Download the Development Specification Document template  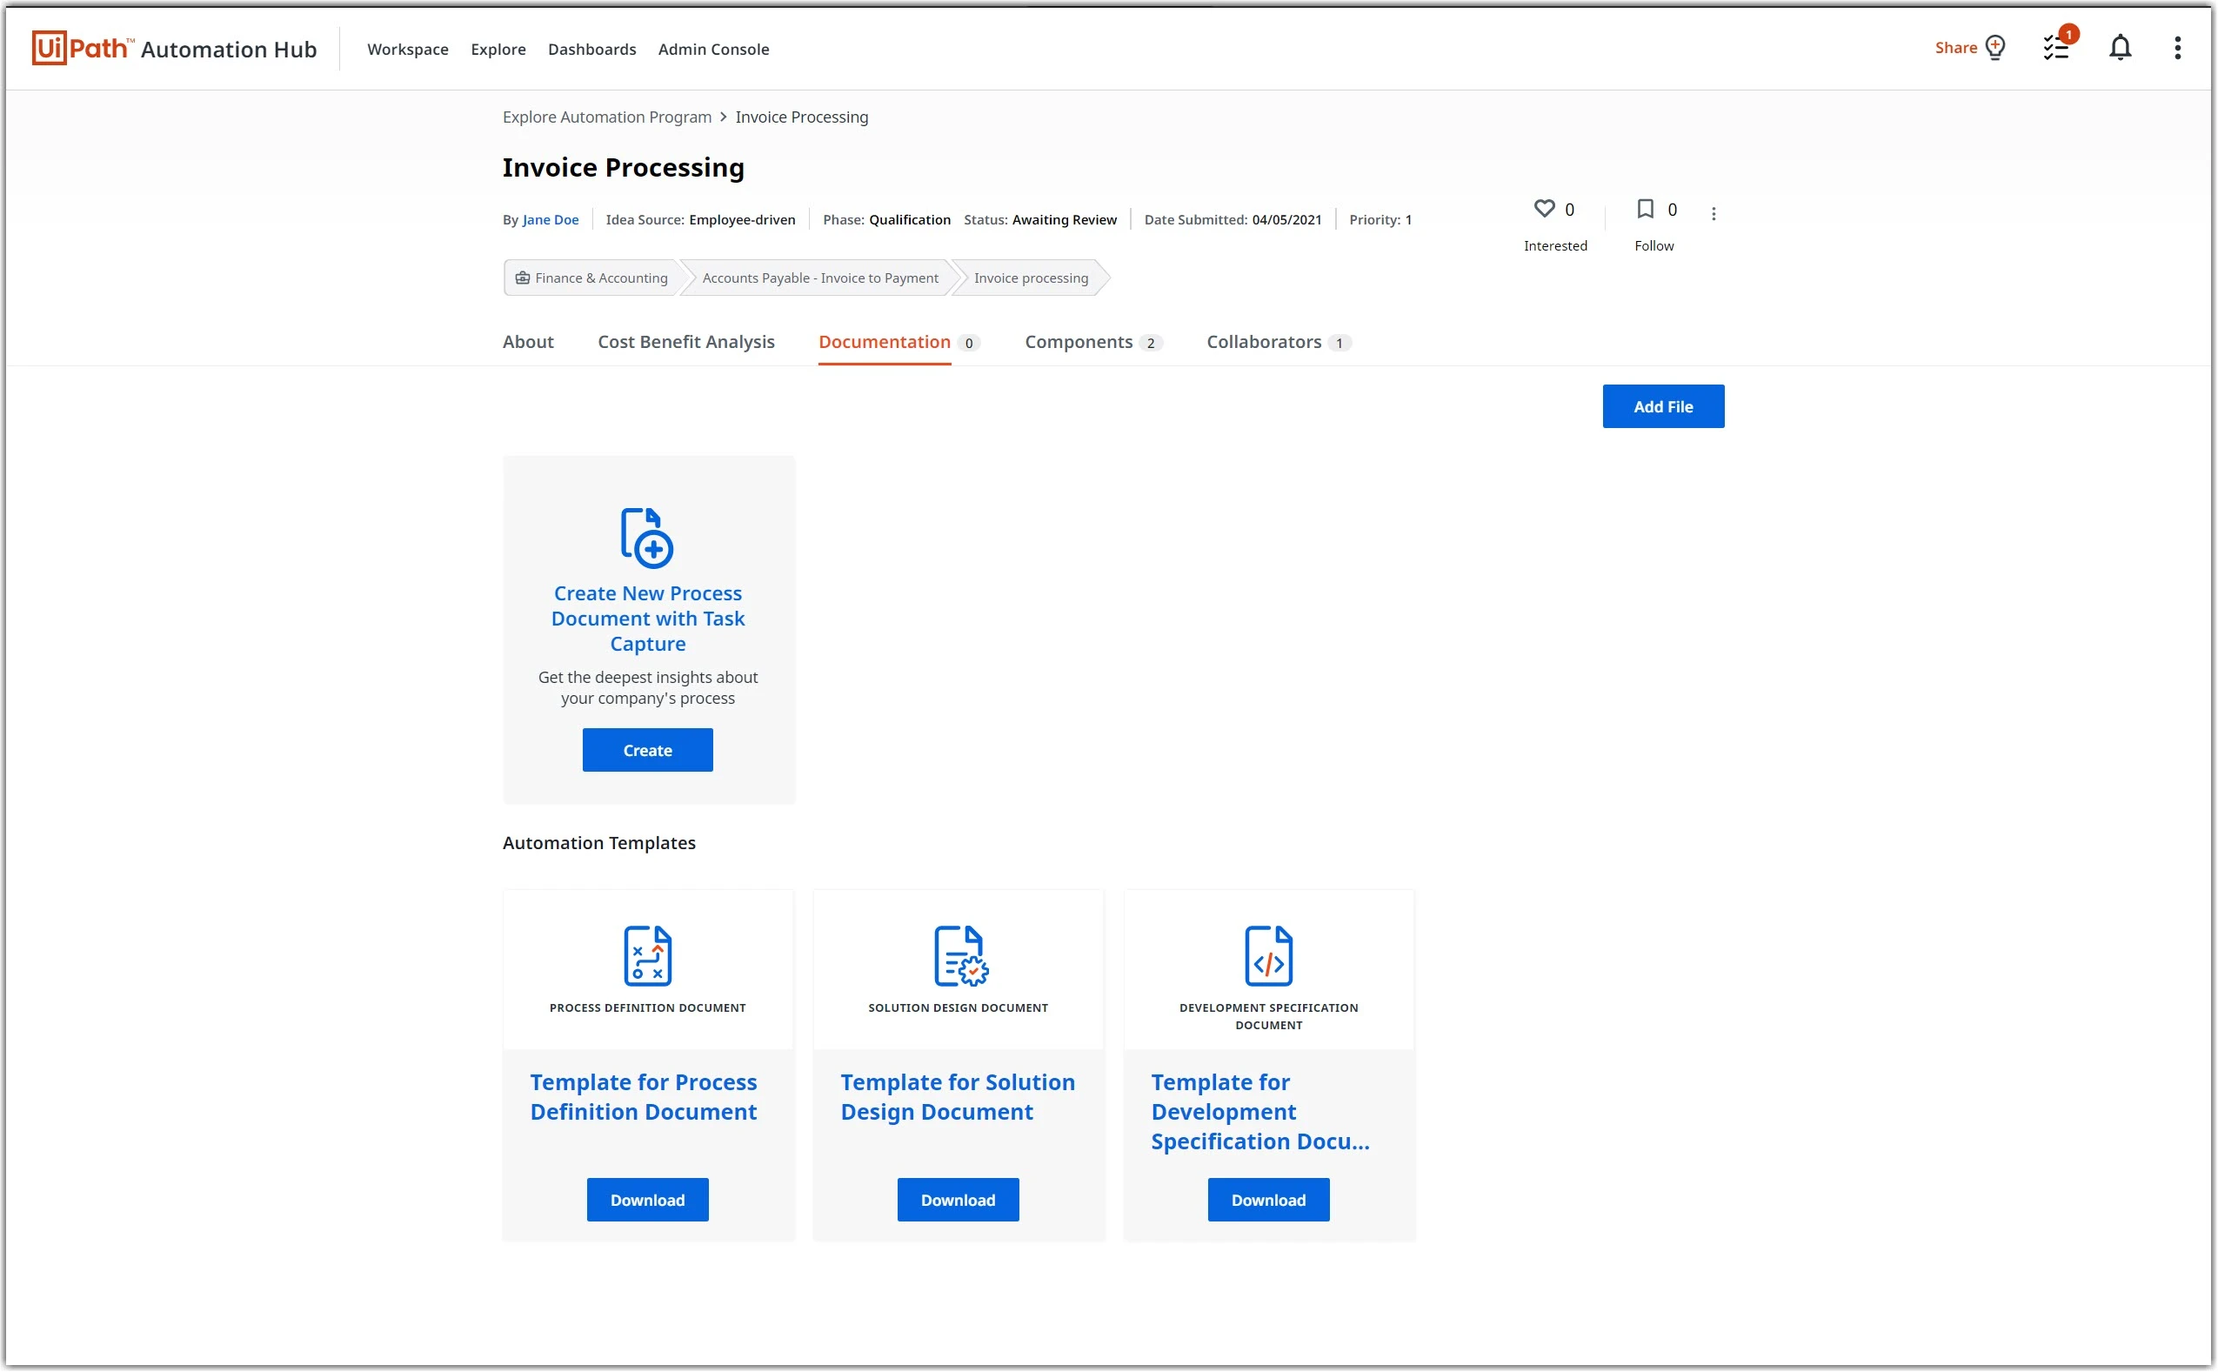(x=1269, y=1201)
